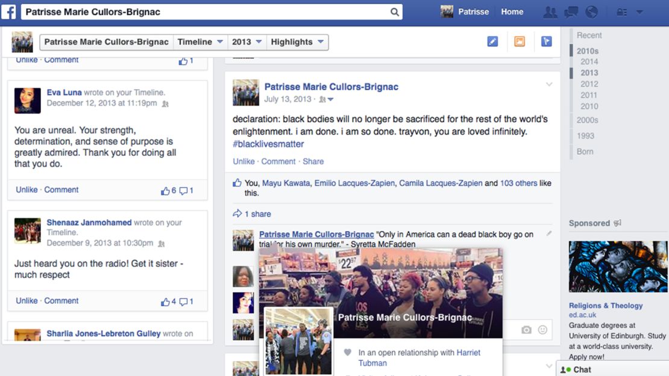The height and width of the screenshot is (376, 669).
Task: Expand the account menu arrow in top bar
Action: point(639,12)
